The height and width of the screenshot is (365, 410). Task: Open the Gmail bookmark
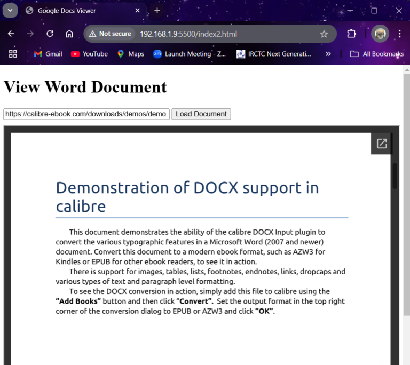click(48, 54)
